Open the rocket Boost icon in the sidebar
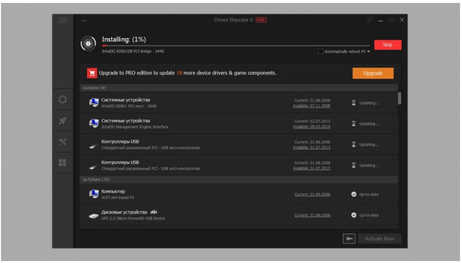Screen dimensions: 462x263 (x=62, y=121)
